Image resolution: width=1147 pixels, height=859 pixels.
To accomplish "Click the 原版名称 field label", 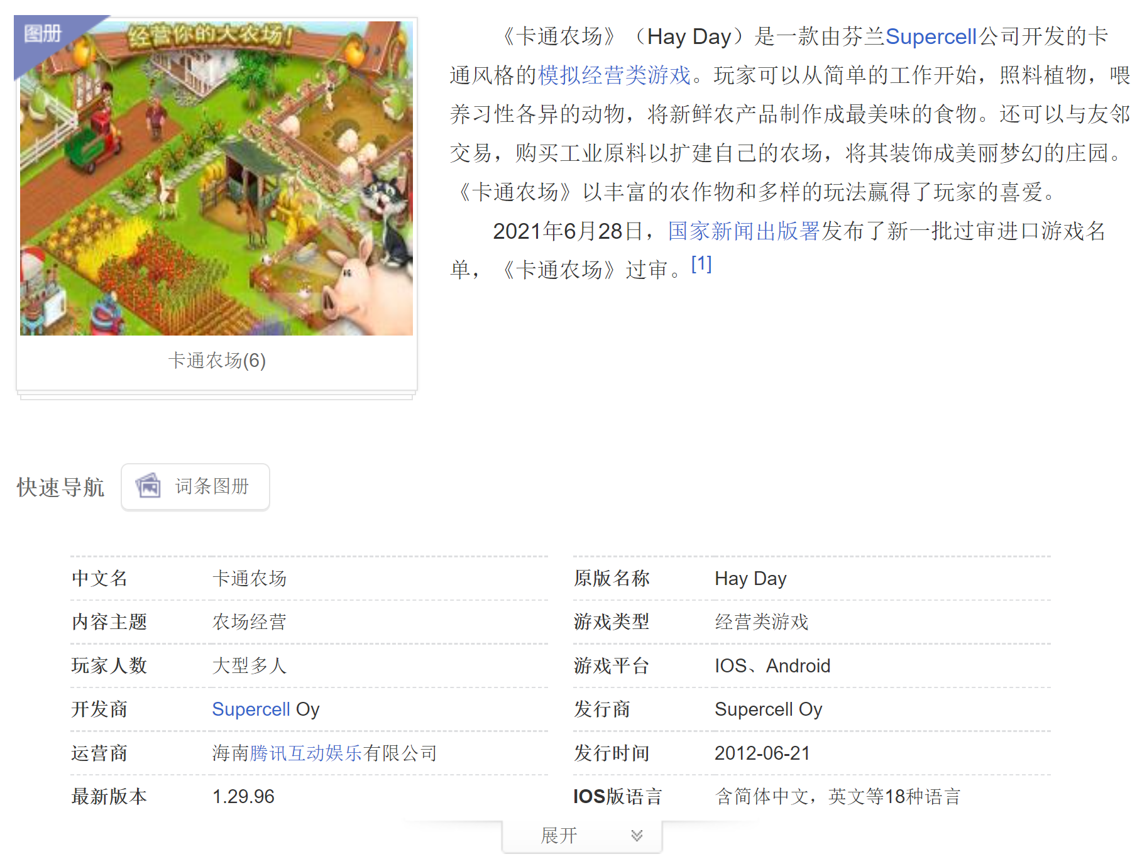I will click(x=612, y=578).
